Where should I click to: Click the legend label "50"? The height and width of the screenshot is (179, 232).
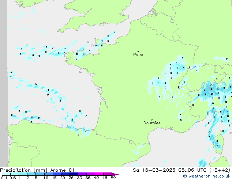(113, 178)
